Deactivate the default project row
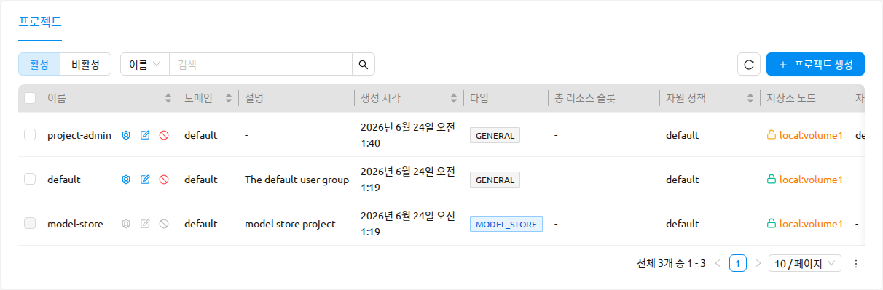Image resolution: width=883 pixels, height=290 pixels. click(x=164, y=180)
